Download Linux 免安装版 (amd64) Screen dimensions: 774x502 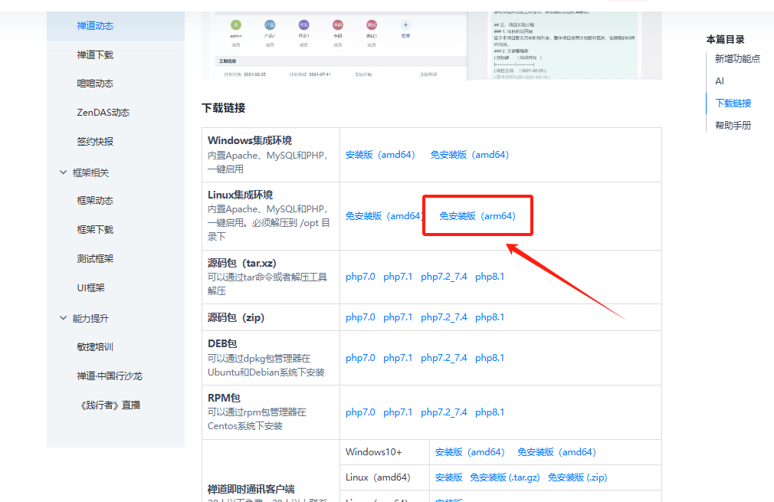coord(384,215)
